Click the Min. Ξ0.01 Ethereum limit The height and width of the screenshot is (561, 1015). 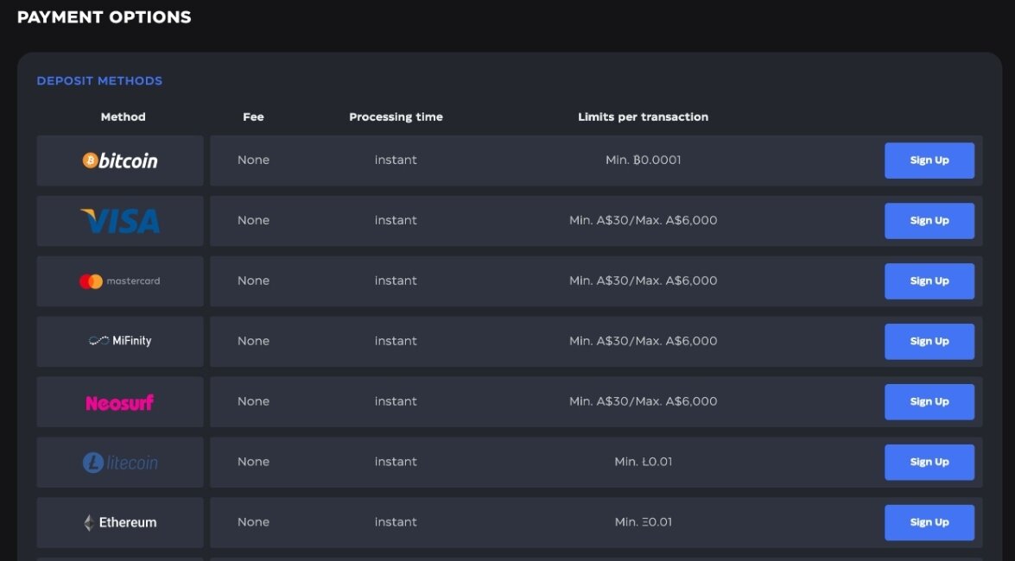coord(643,521)
